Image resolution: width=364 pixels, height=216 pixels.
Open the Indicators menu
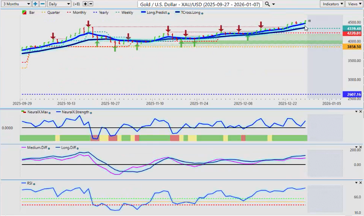tap(332, 4)
